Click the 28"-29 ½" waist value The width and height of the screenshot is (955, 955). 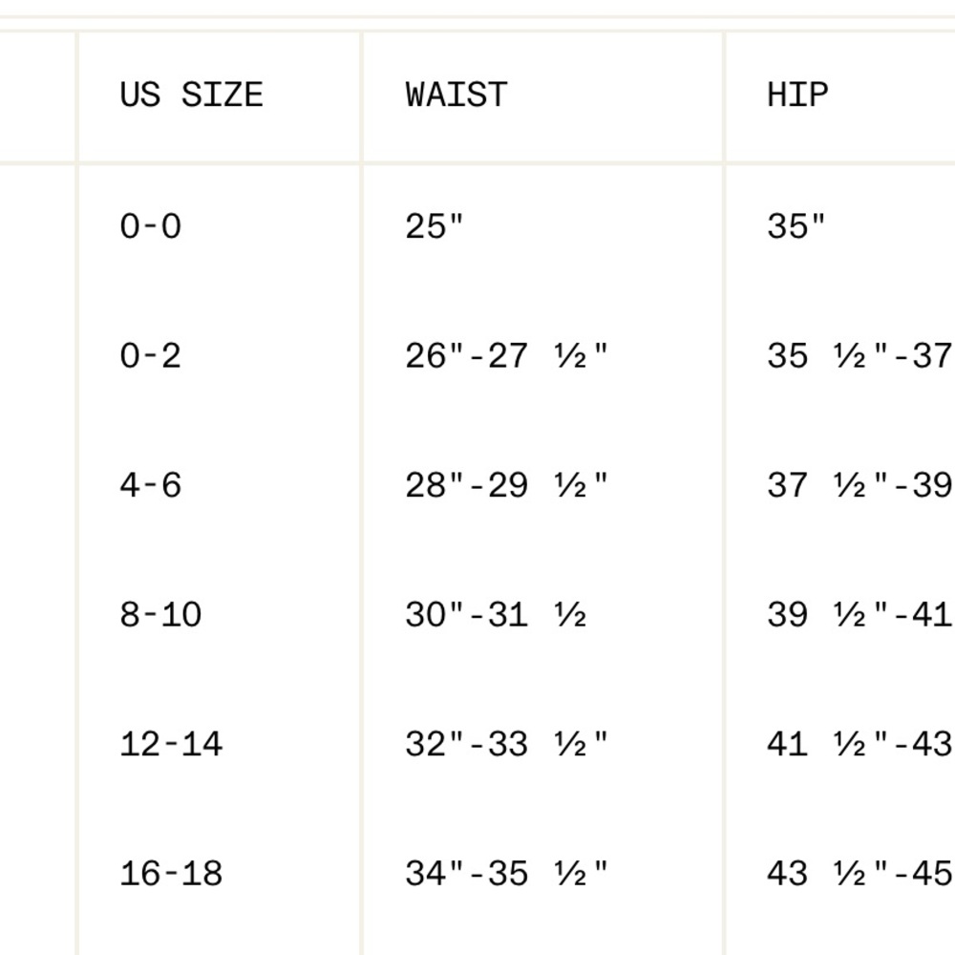coord(507,485)
